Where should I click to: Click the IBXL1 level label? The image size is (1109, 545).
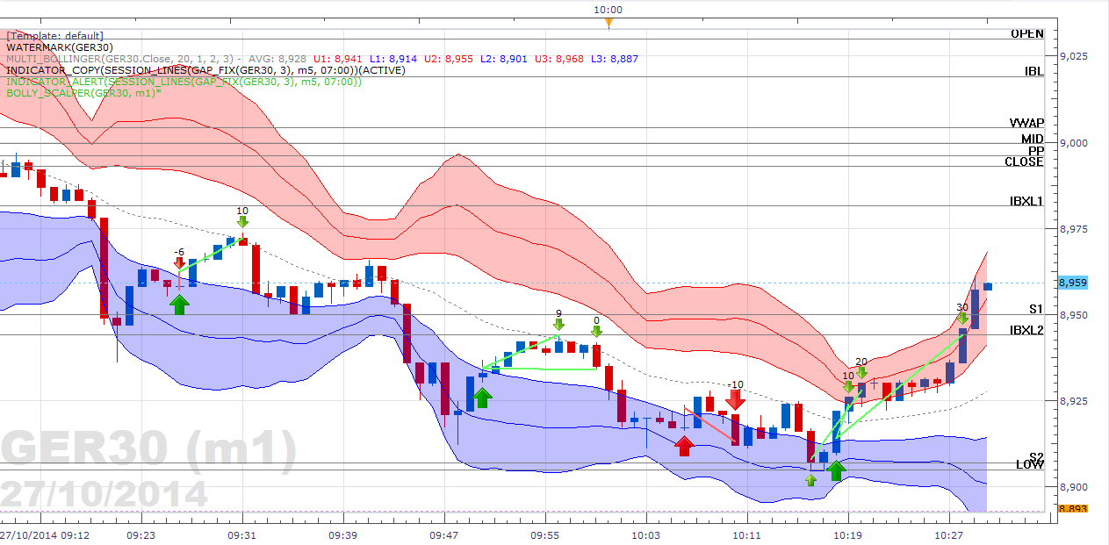[1026, 201]
